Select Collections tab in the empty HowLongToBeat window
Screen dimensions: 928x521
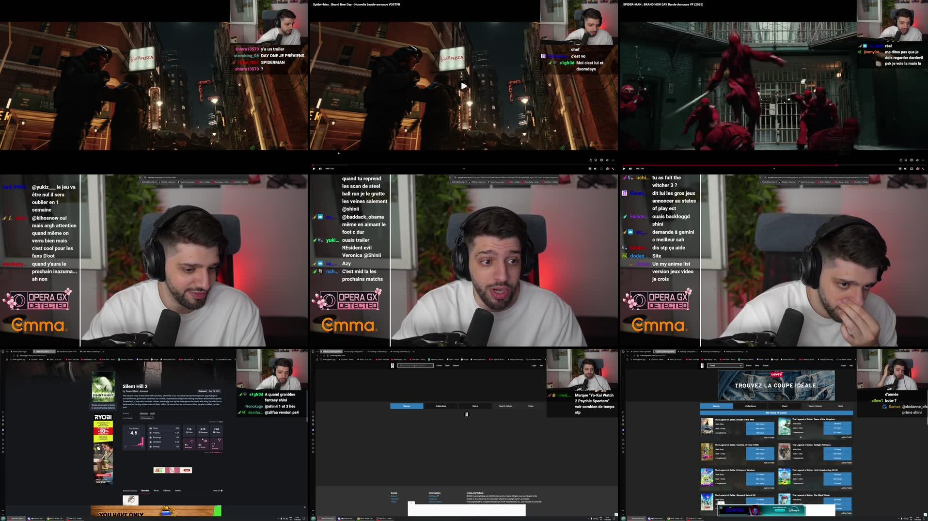tap(441, 406)
